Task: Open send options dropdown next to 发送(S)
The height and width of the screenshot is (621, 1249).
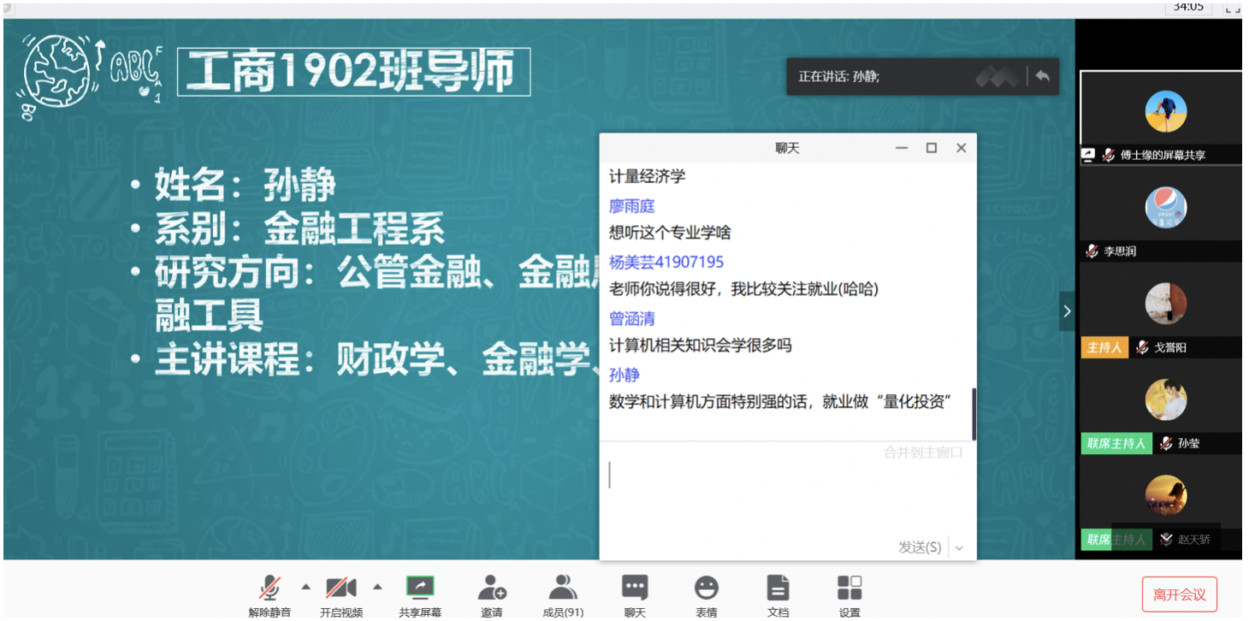Action: [x=959, y=548]
